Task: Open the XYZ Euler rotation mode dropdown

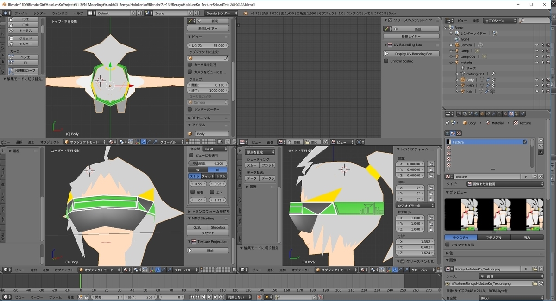Action: 415,205
